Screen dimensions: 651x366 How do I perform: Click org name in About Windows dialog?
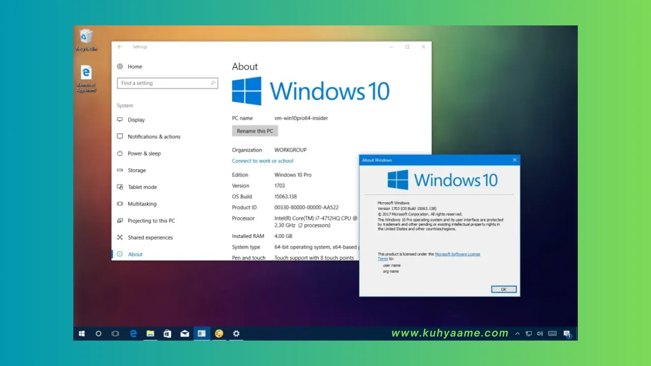[x=391, y=271]
